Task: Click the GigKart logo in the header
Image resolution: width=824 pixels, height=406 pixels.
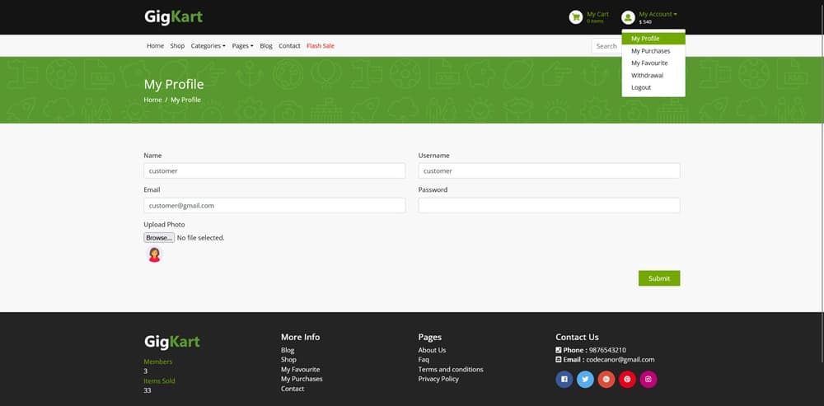Action: point(173,17)
